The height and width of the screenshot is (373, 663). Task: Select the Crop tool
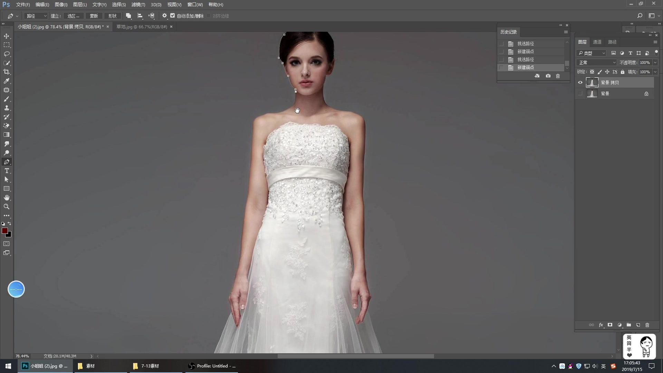tap(7, 72)
